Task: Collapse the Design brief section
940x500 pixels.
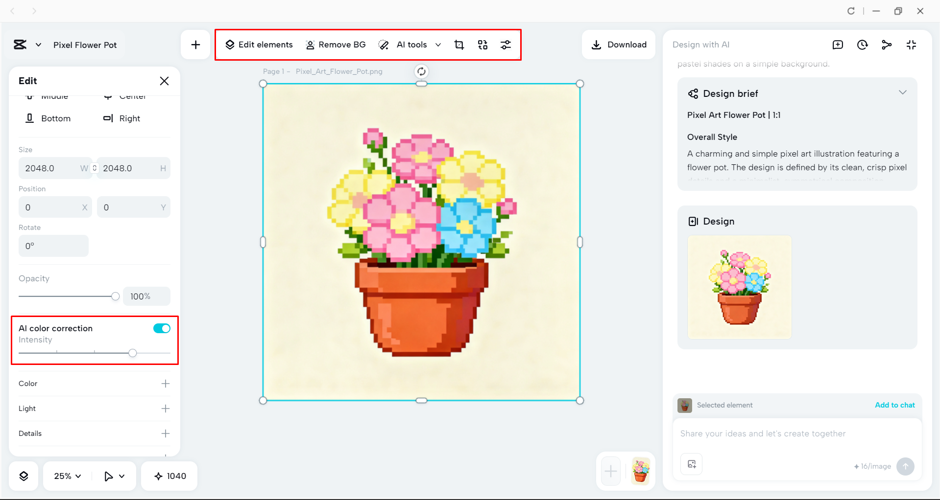Action: (903, 92)
